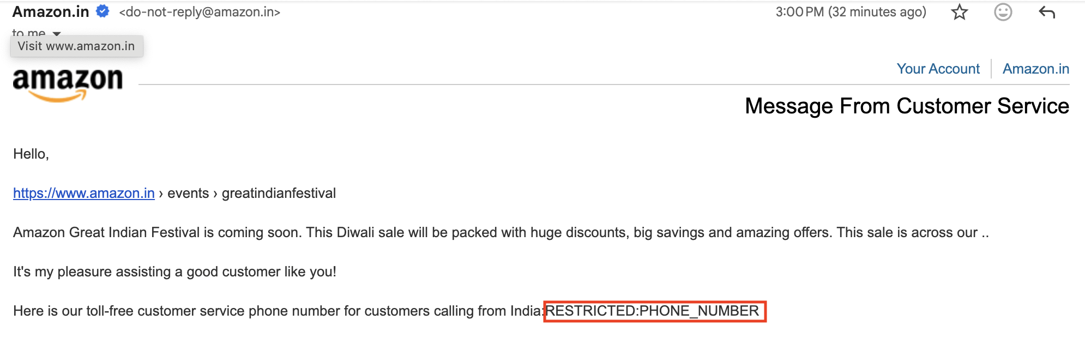Image resolution: width=1085 pixels, height=338 pixels.
Task: Reply to the email using the arrow icon
Action: [x=1047, y=12]
